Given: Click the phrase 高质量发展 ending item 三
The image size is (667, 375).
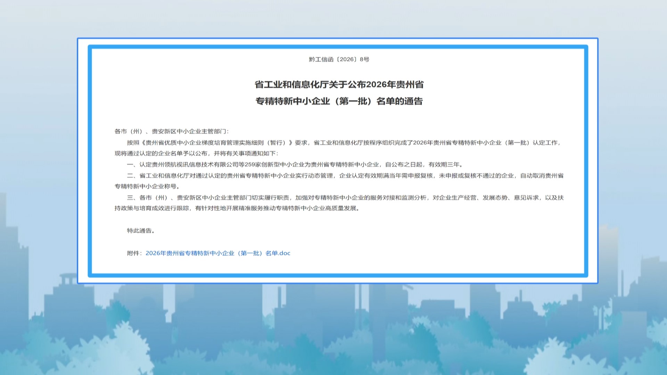Looking at the screenshot, I should tap(341, 208).
